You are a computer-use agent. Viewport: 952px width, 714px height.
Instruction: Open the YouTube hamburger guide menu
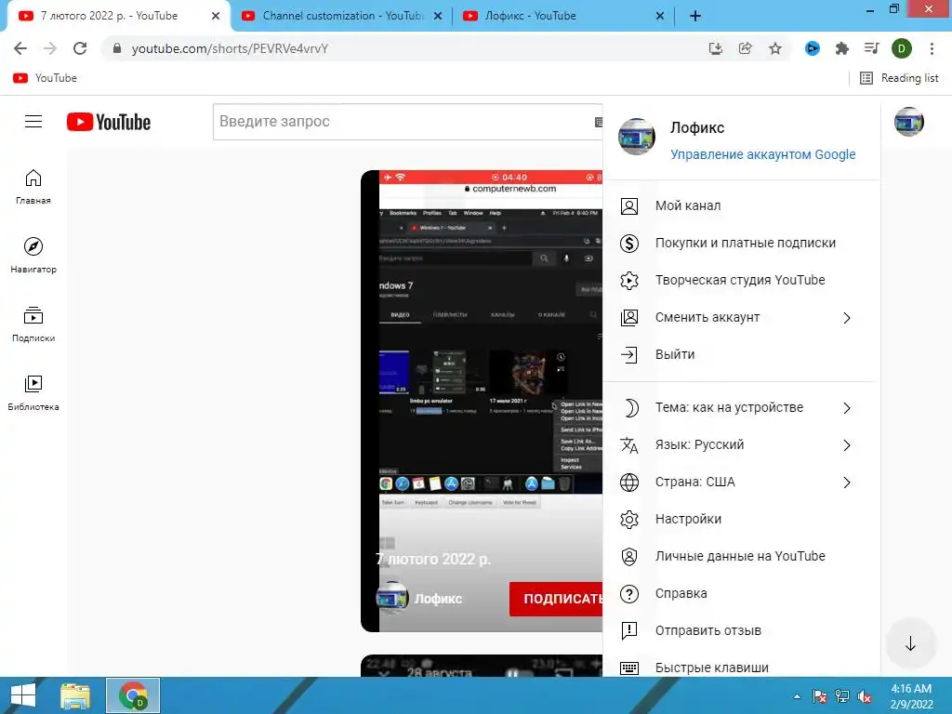click(33, 122)
